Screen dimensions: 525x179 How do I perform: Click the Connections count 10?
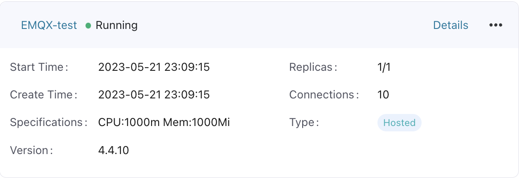tap(383, 95)
